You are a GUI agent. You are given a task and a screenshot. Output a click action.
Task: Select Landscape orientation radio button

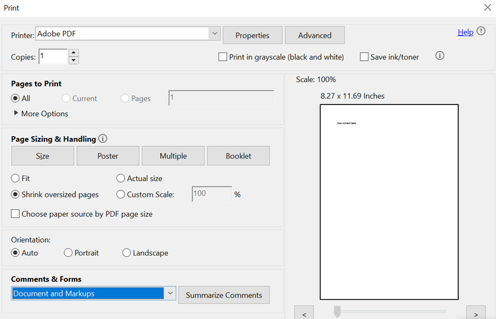tap(126, 253)
